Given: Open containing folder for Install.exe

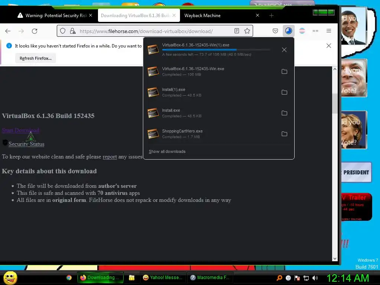Looking at the screenshot, I should [284, 113].
